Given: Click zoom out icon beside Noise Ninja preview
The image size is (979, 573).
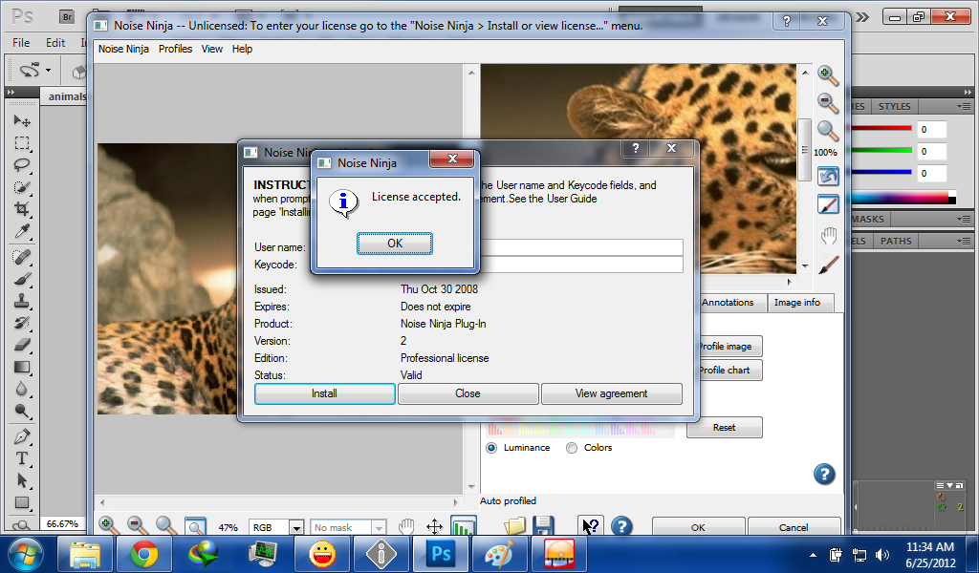Looking at the screenshot, I should tap(828, 103).
